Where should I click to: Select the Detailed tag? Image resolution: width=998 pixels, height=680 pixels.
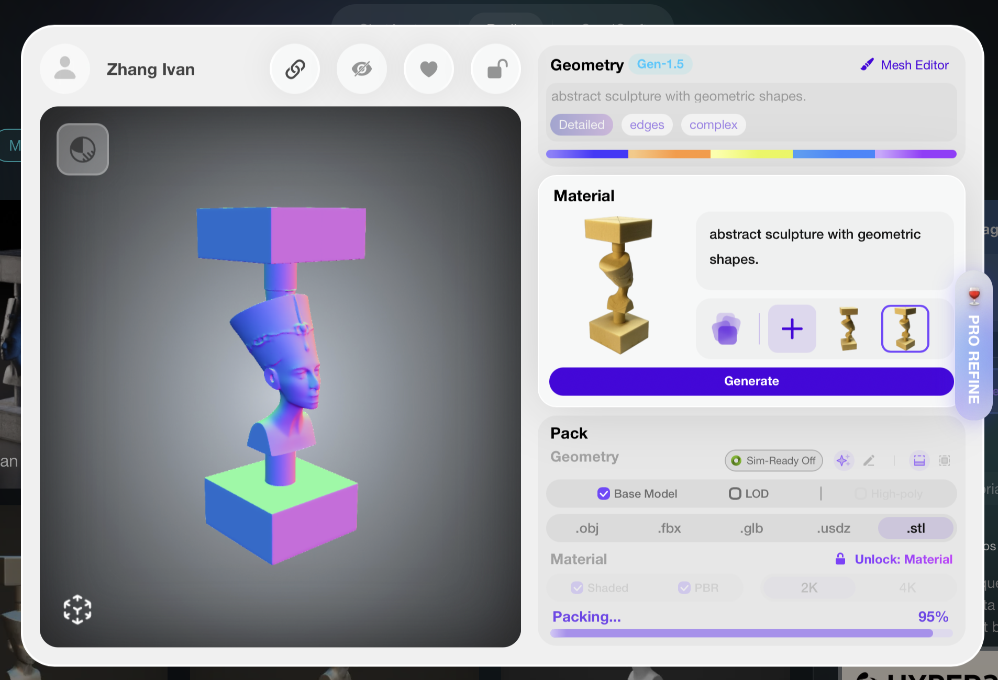click(581, 125)
